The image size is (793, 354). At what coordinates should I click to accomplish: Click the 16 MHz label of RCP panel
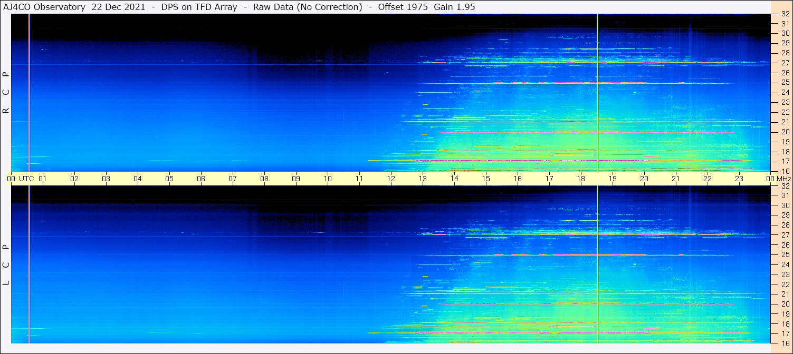pos(785,171)
